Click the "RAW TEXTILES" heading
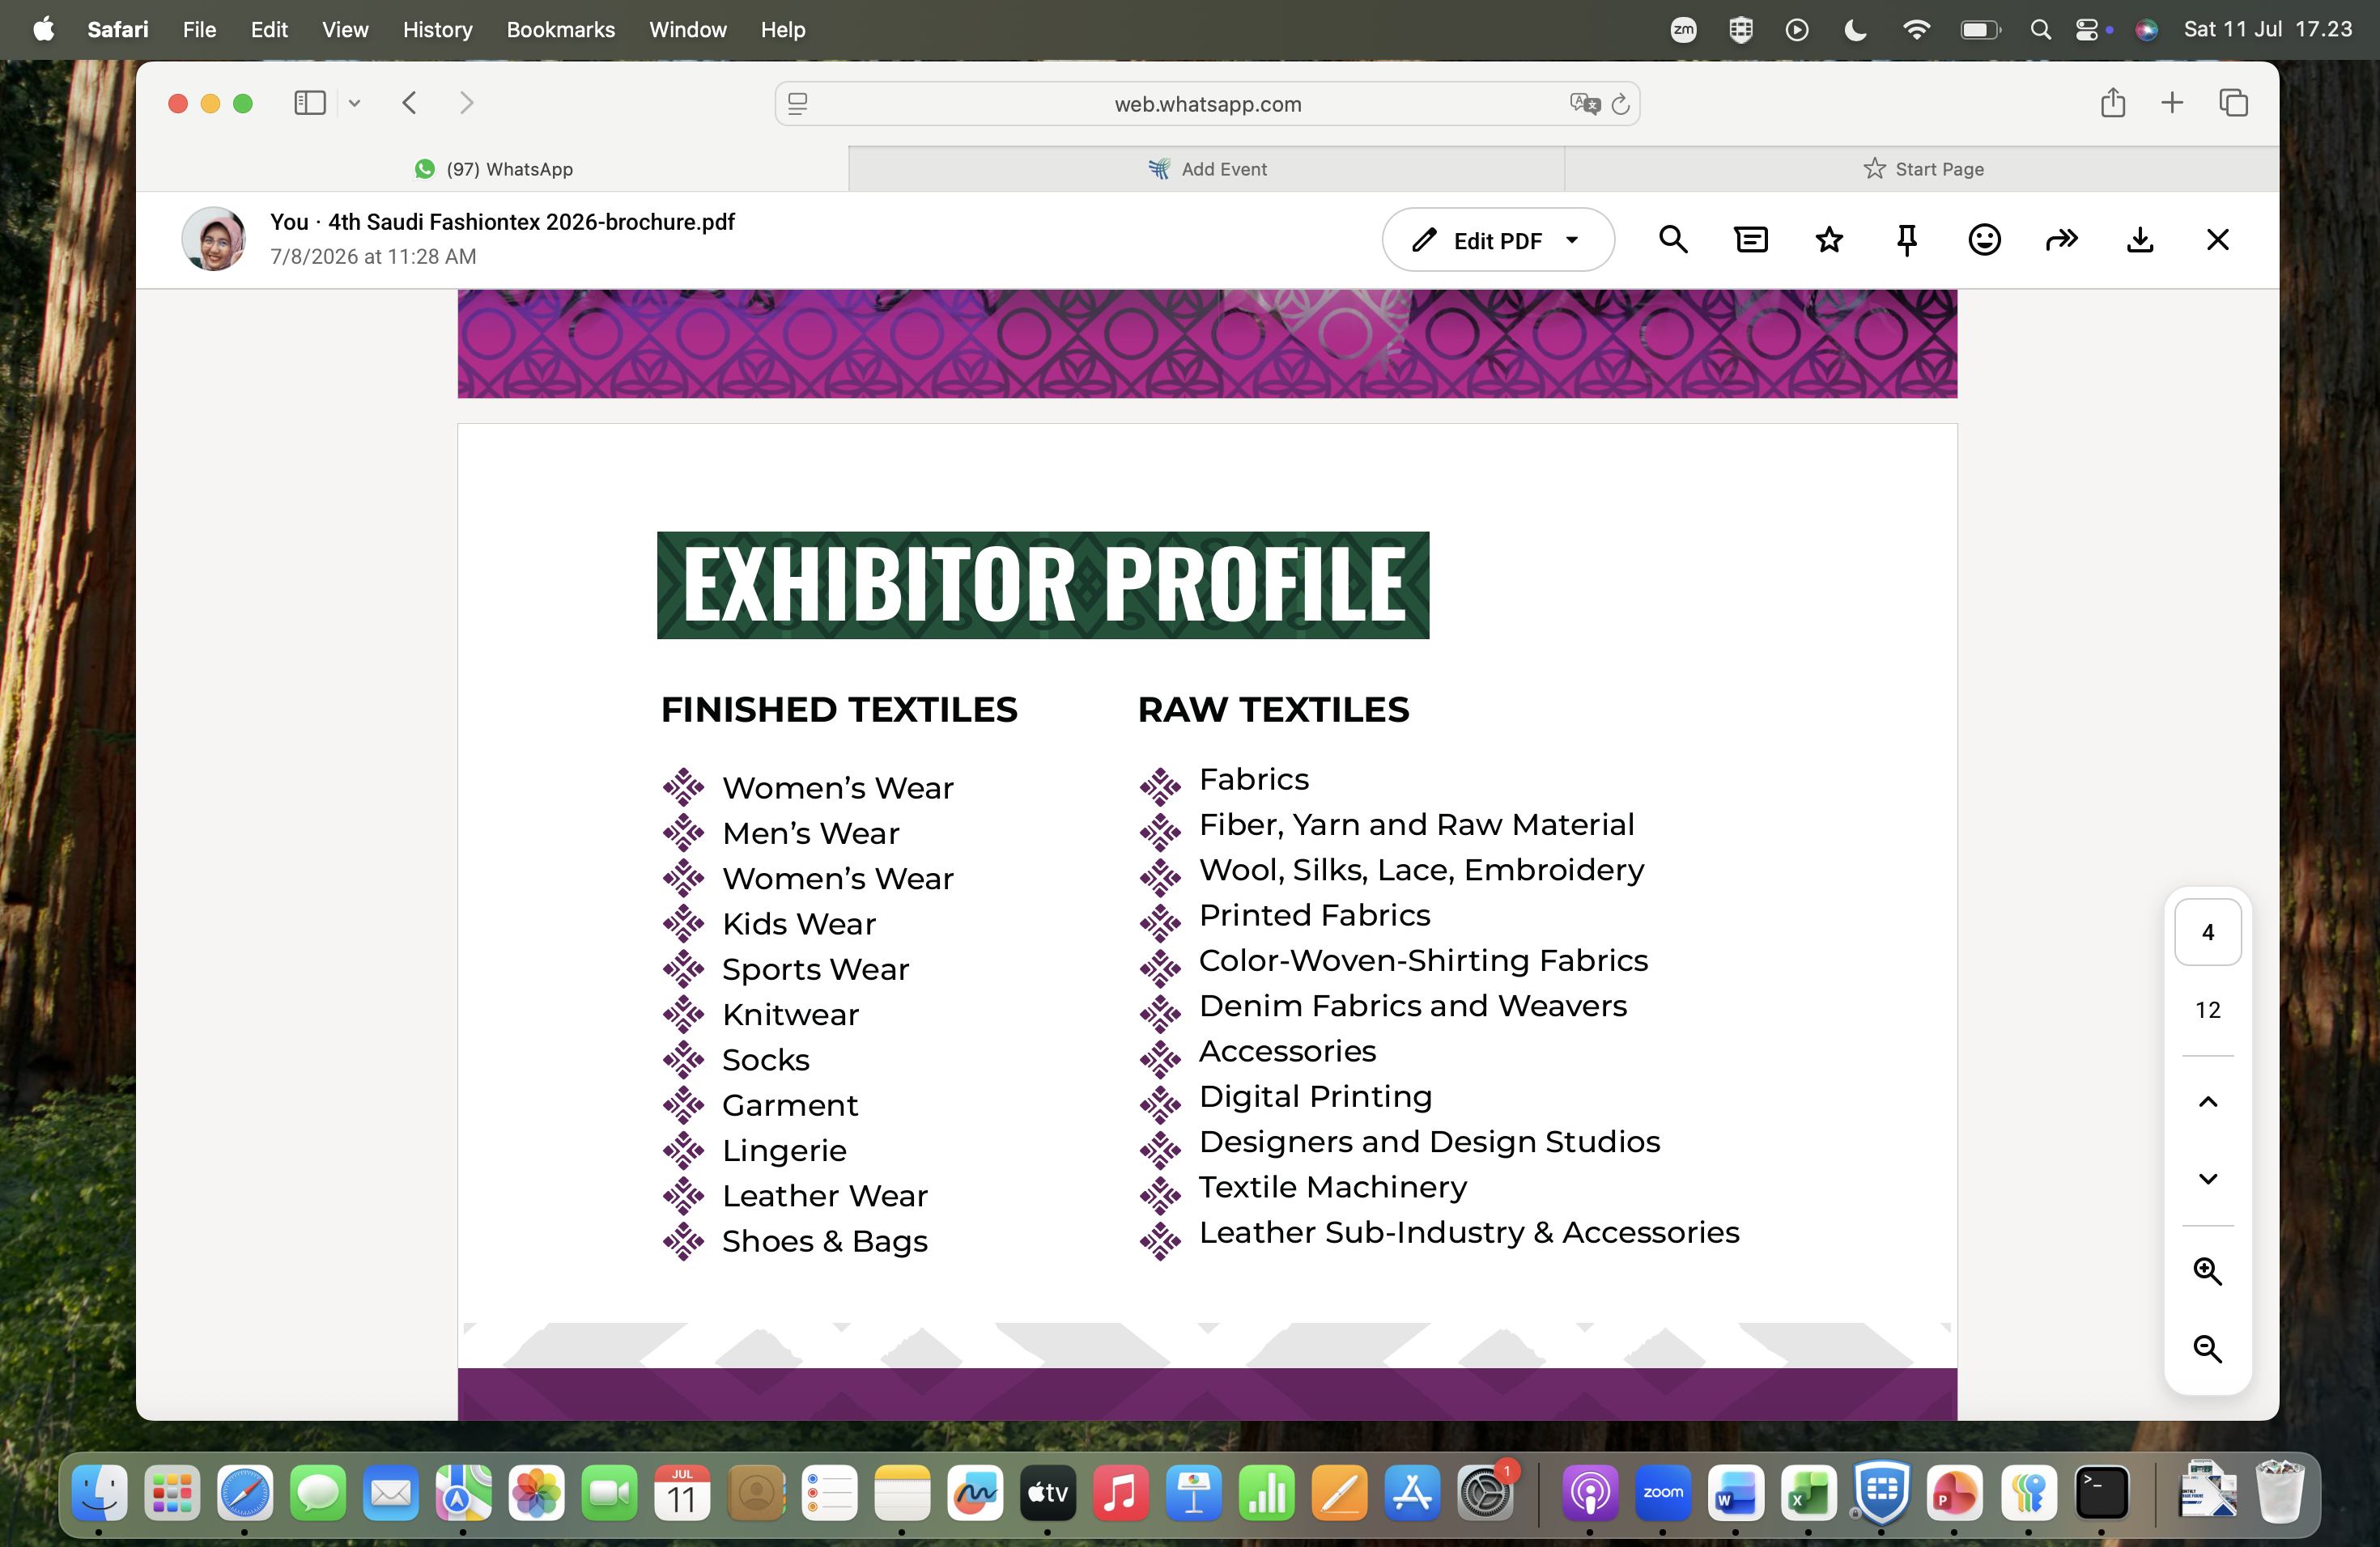Viewport: 2380px width, 1547px height. point(1273,710)
